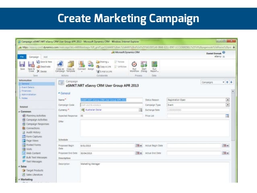The image size is (257, 193).
Task: Click Run Workflow icon
Action: [134, 66]
